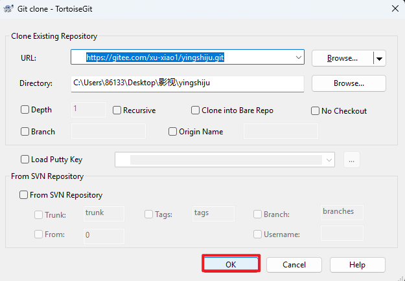
Task: Click the branches text field
Action: 342,213
